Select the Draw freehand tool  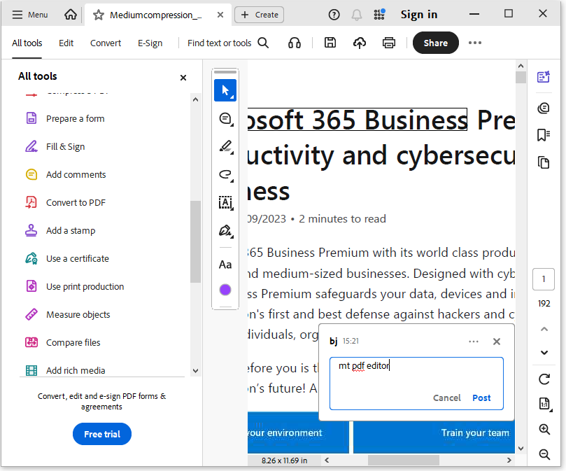pos(225,175)
